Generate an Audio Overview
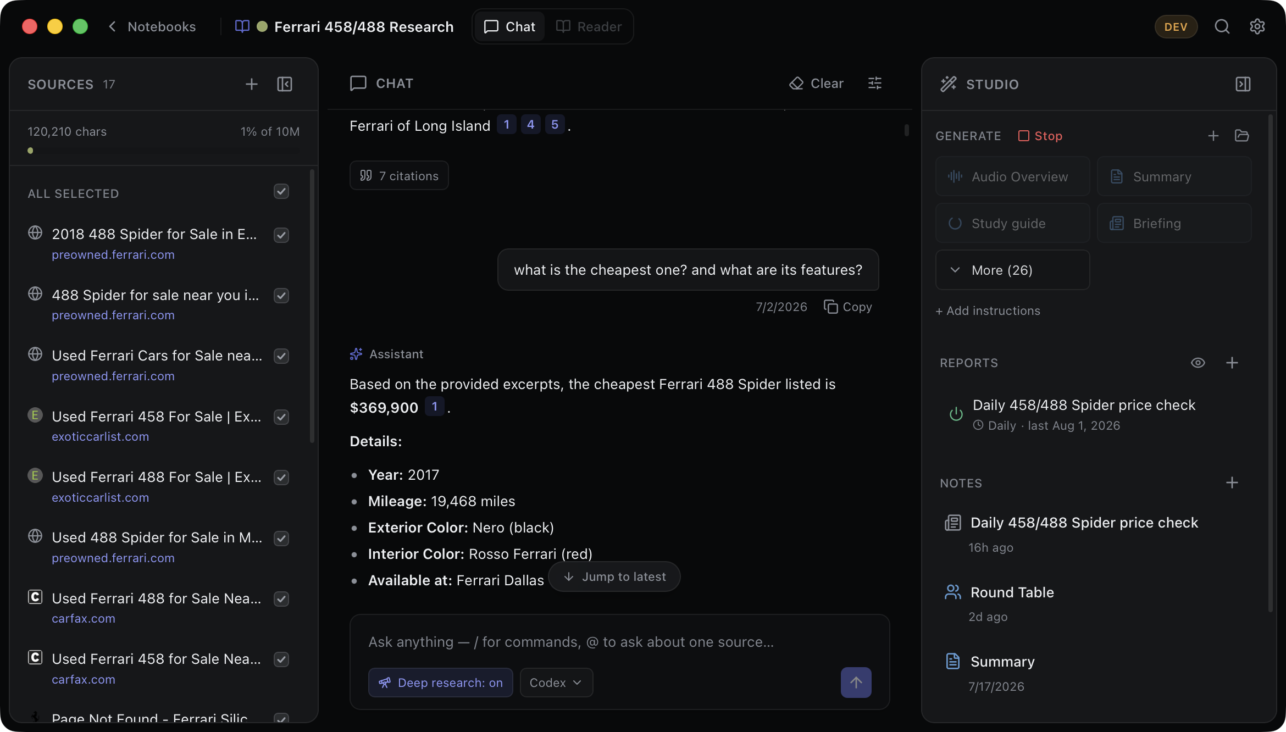1286x732 pixels. click(1012, 176)
